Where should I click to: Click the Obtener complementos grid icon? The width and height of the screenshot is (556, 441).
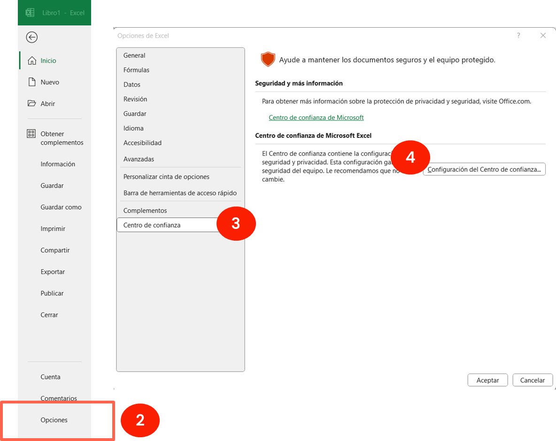31,134
